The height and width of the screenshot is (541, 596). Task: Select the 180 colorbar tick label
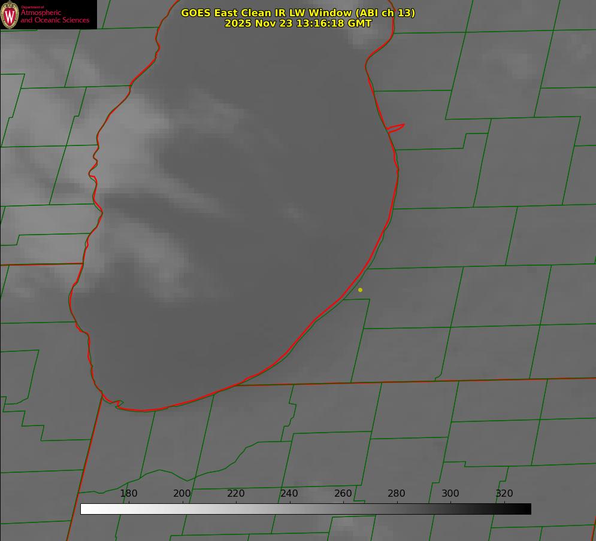click(129, 494)
